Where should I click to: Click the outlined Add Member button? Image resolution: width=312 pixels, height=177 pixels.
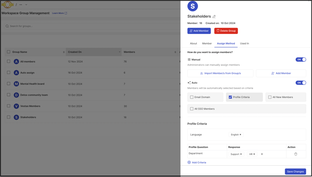point(281,73)
